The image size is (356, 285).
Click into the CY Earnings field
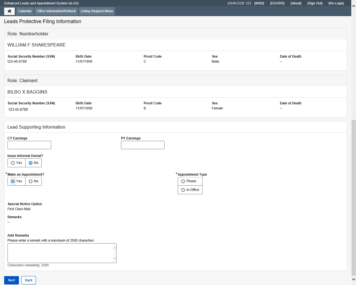click(x=29, y=145)
